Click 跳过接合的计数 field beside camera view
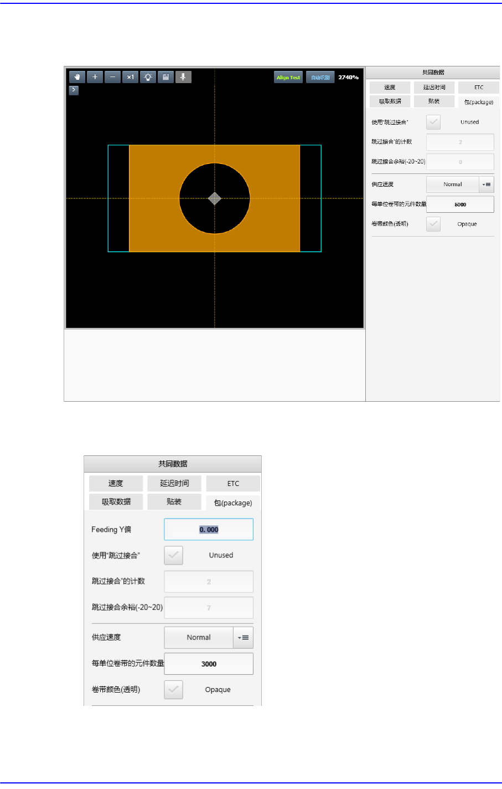Screen dimensions: 502x789 click(x=460, y=142)
